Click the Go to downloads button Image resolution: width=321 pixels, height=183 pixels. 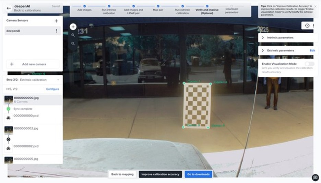198,174
